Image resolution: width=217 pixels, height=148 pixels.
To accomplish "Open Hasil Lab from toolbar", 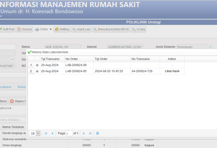I will 81,29.
